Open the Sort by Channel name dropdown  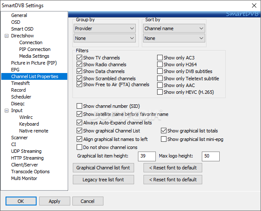(x=174, y=28)
